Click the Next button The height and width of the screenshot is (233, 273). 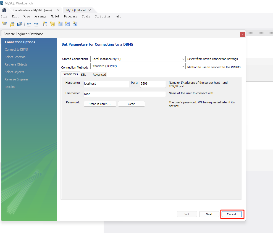pos(209,214)
